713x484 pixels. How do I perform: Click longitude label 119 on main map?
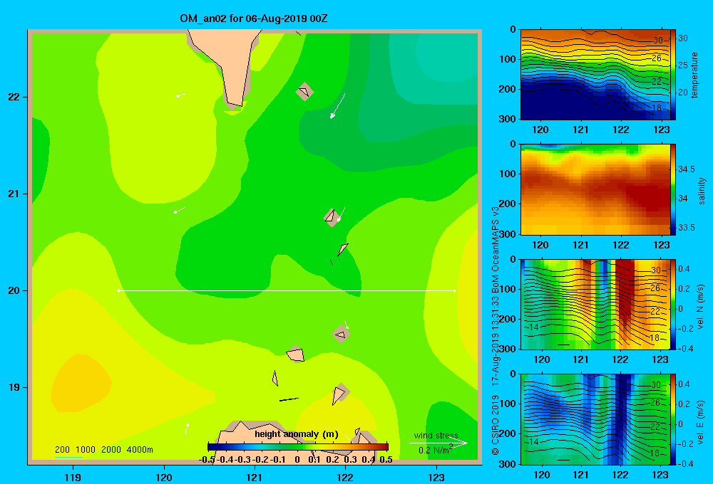[73, 477]
